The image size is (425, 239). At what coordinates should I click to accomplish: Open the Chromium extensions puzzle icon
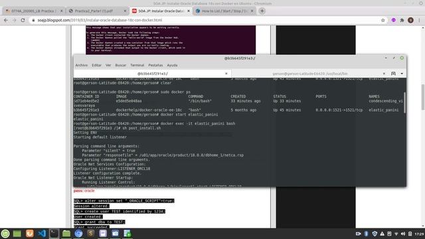pyautogui.click(x=402, y=21)
